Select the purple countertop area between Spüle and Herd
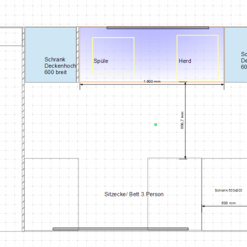The width and height of the screenshot is (247, 247). (x=156, y=55)
